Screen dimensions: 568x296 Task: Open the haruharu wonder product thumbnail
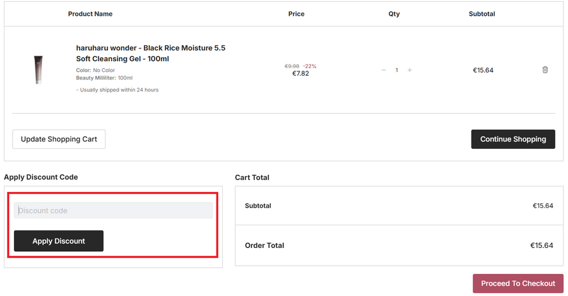point(38,69)
